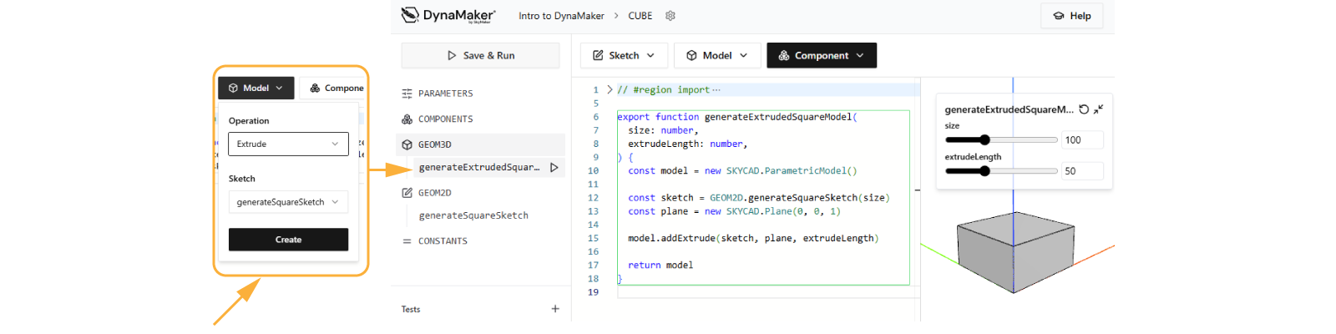Adjust the size slider
Image resolution: width=1336 pixels, height=334 pixels.
(1001, 140)
